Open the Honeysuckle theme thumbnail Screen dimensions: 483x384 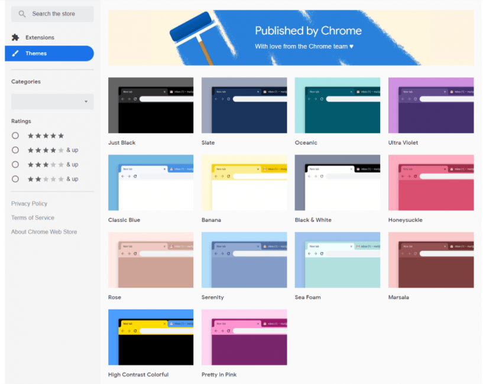[431, 183]
